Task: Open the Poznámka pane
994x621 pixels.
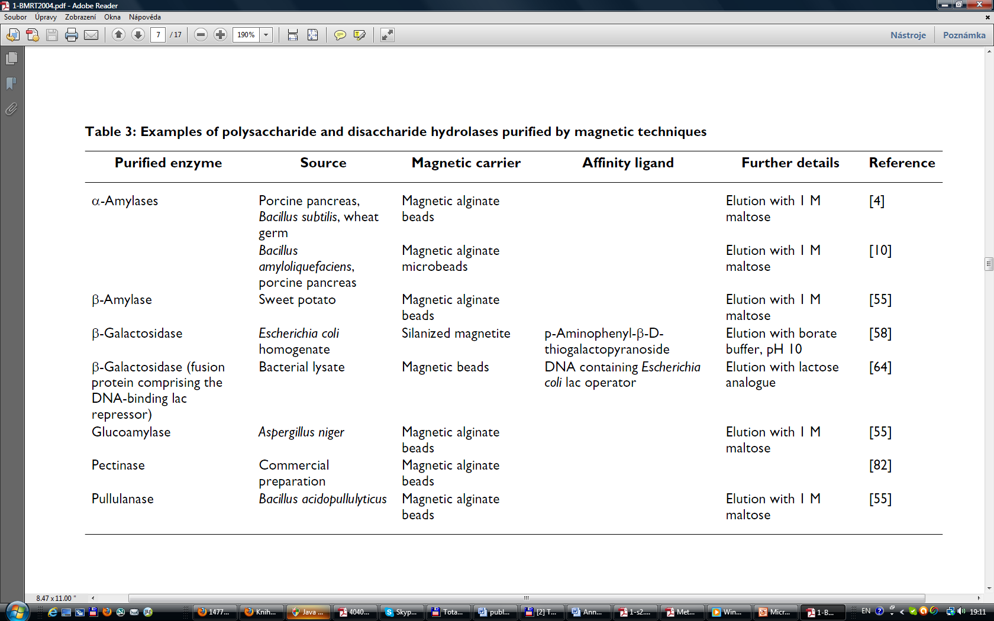Action: point(964,35)
